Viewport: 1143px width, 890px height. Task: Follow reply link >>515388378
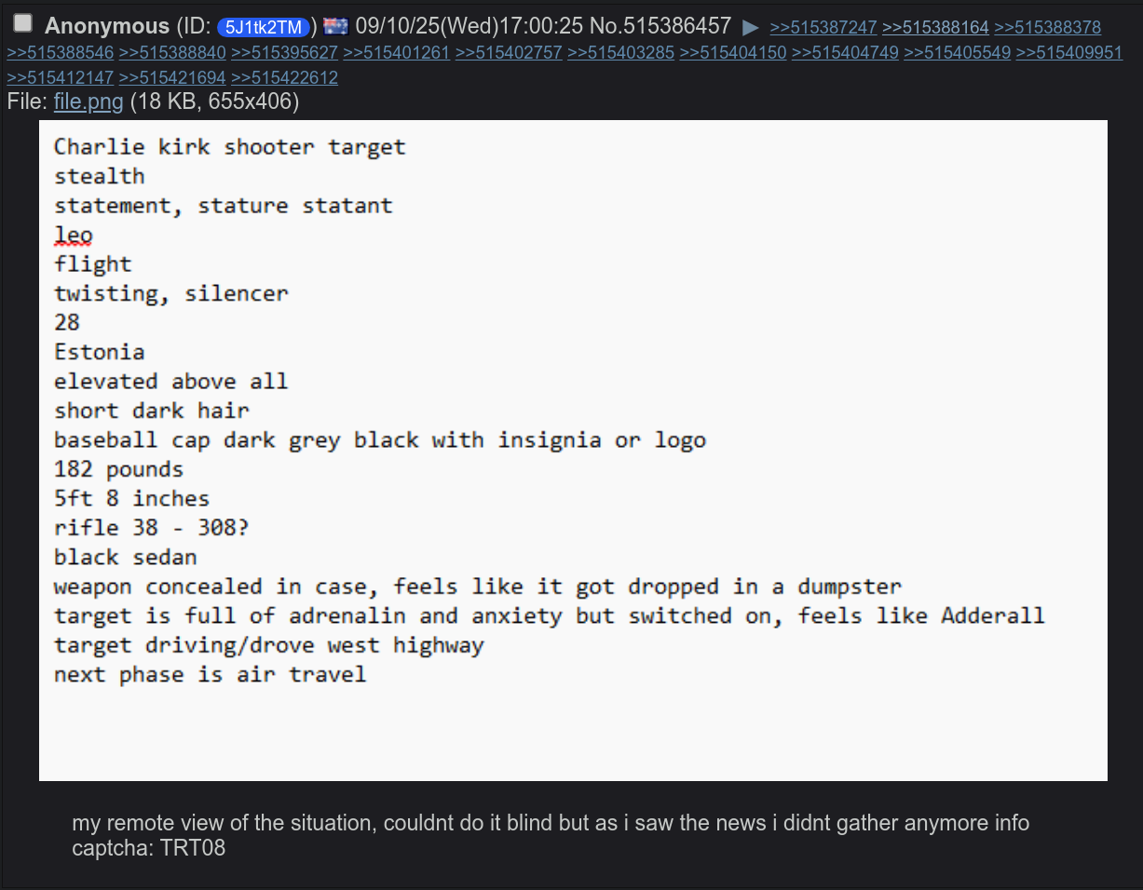pos(1047,28)
